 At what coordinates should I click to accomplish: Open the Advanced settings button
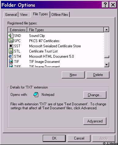pos(95,121)
